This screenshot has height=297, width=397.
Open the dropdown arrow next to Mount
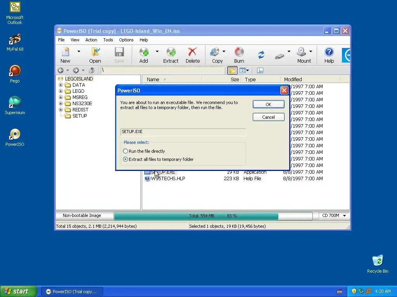tap(311, 51)
